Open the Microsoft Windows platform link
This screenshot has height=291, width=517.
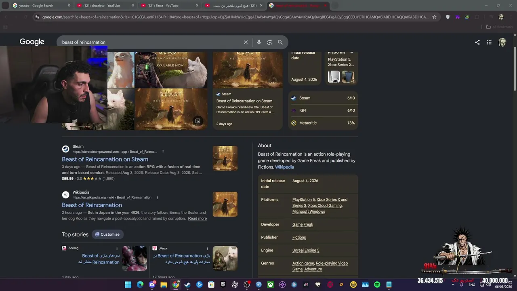pos(309,211)
